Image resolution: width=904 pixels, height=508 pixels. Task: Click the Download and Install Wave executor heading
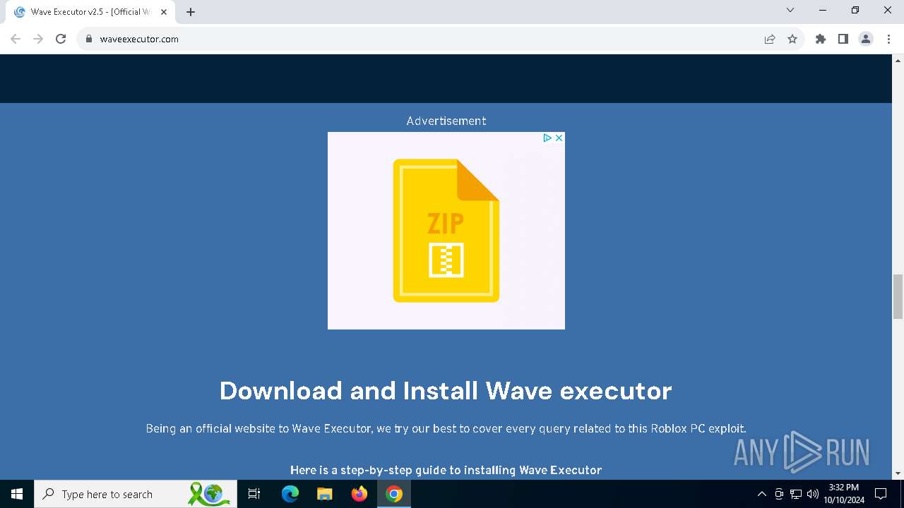(x=446, y=390)
